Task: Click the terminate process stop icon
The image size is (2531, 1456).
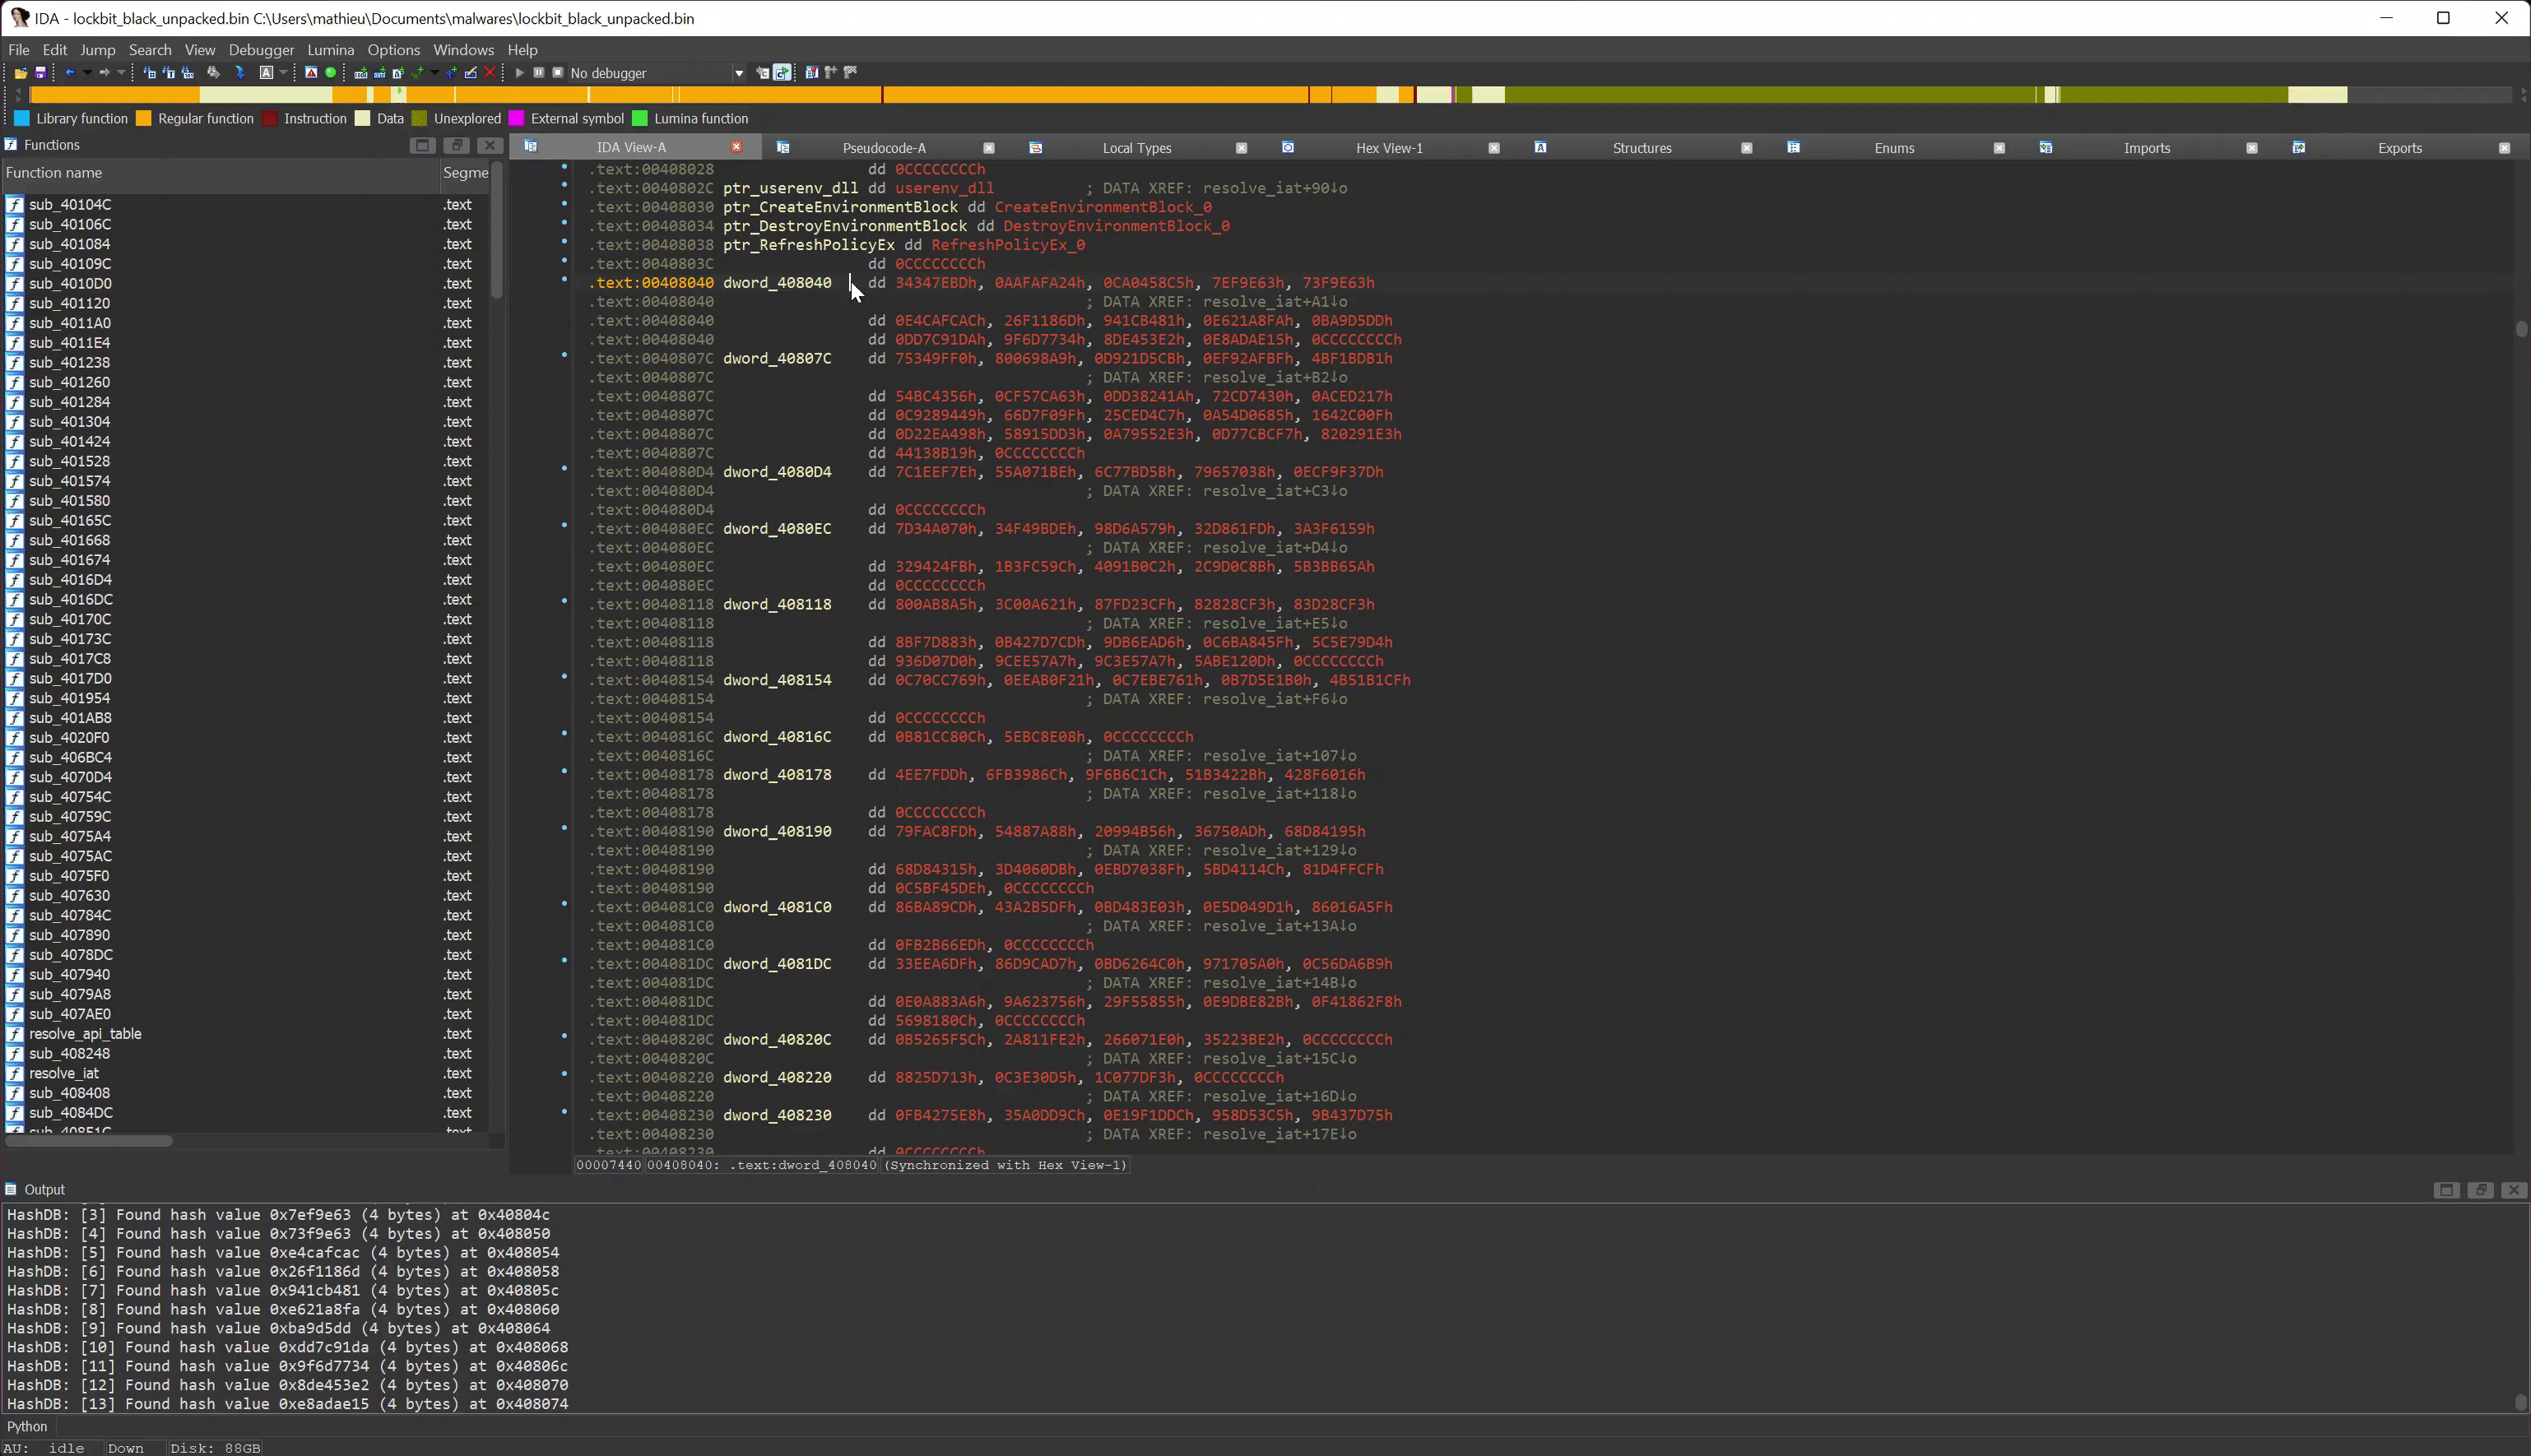Action: pyautogui.click(x=558, y=73)
